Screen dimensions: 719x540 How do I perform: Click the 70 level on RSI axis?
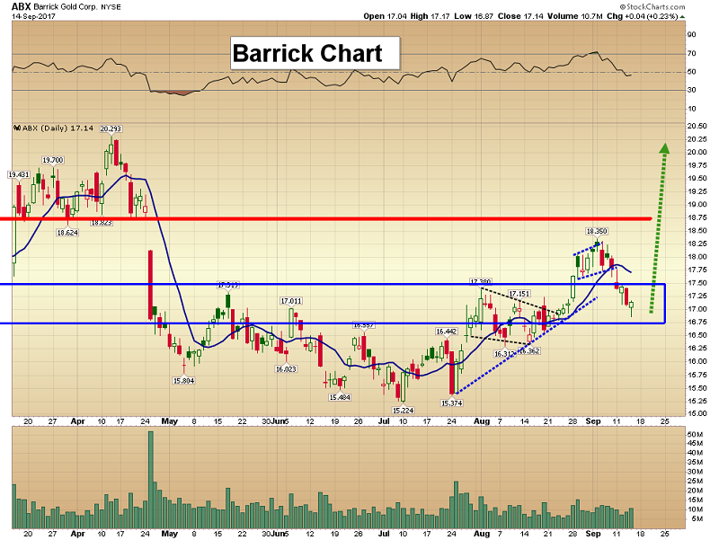click(691, 54)
